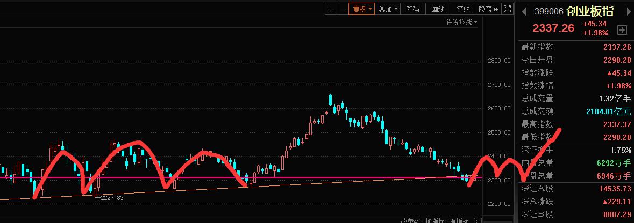Open the 复权 dropdown
634x223 pixels.
click(362, 9)
